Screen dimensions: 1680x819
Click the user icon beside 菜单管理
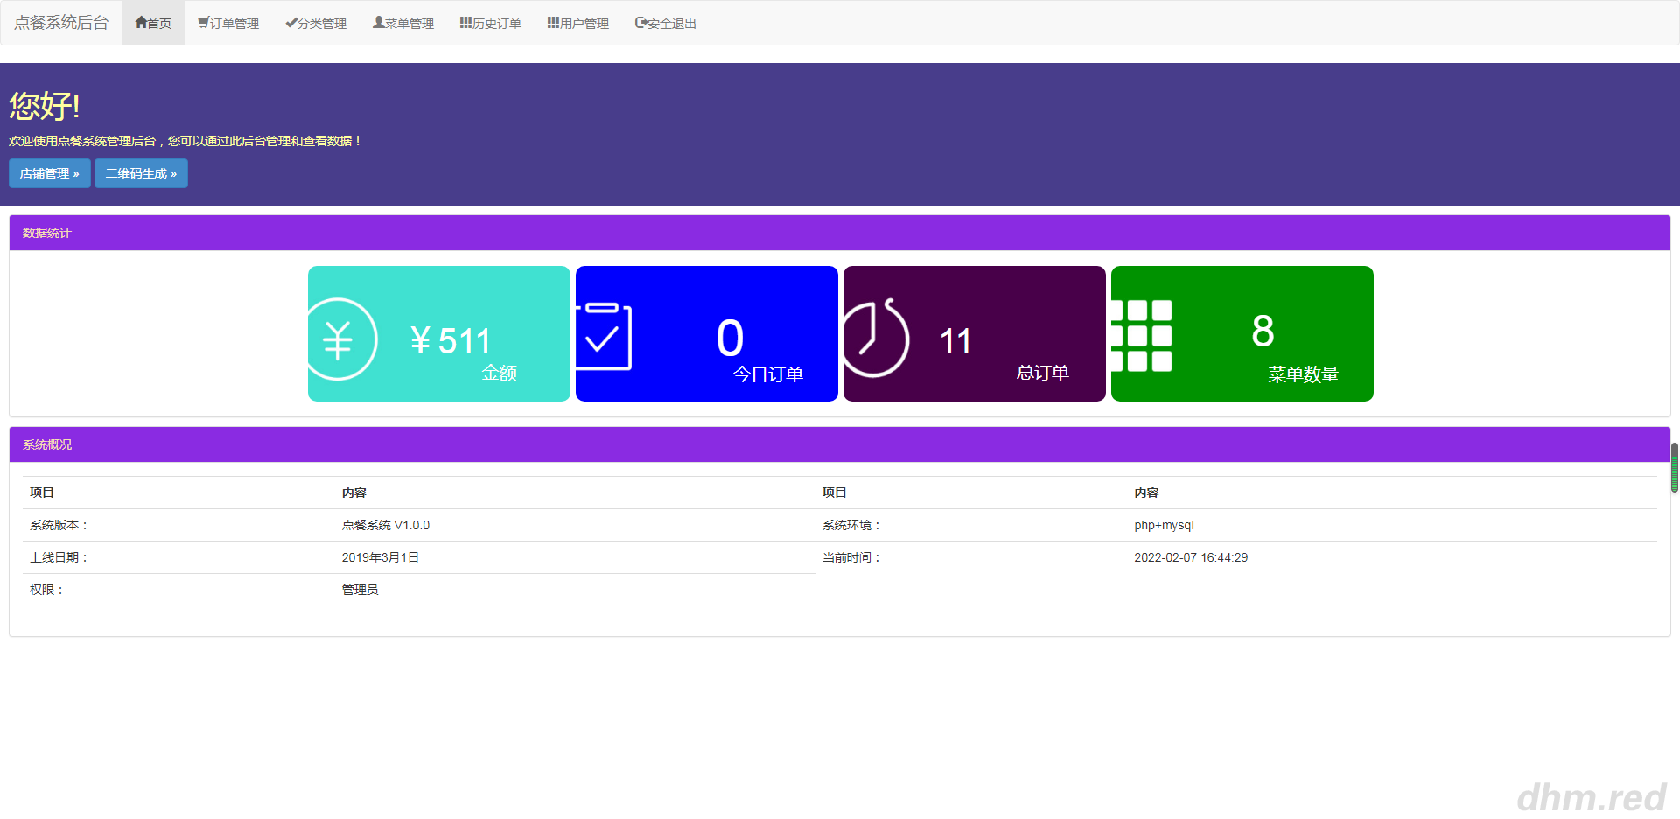click(x=379, y=23)
